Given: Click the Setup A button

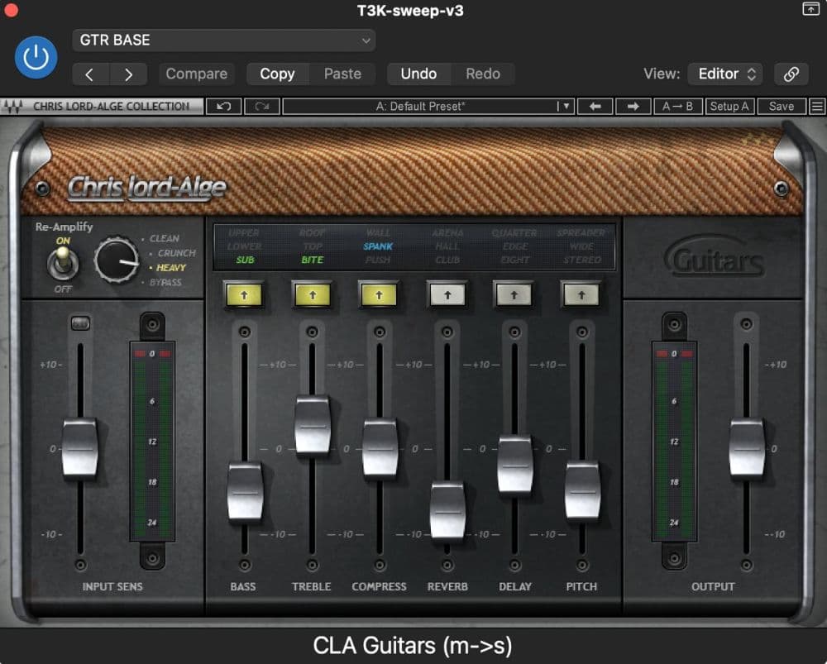Looking at the screenshot, I should click(729, 107).
